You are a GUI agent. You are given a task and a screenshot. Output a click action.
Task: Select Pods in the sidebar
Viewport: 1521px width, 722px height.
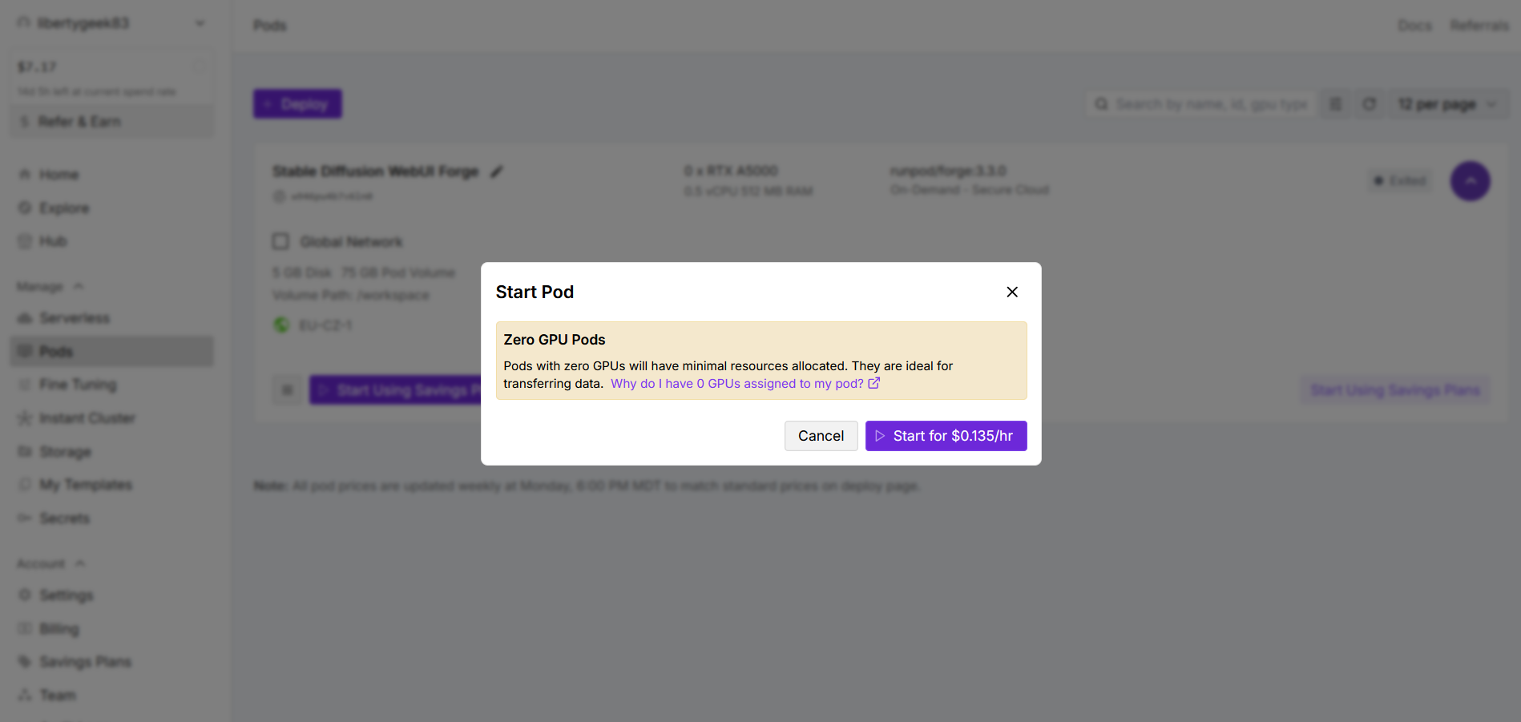tap(112, 351)
